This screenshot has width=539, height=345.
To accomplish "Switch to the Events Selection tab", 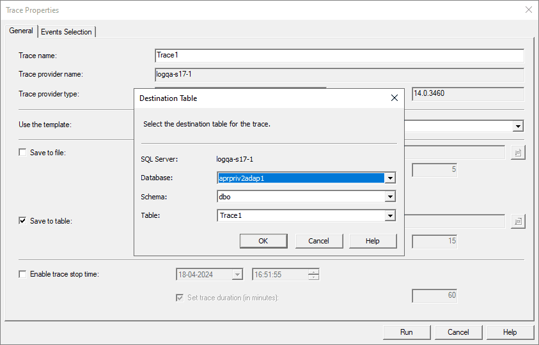I will pyautogui.click(x=66, y=31).
